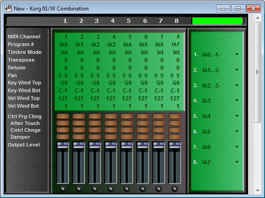Open the program dropdown for 6. IA5
265x198 pixels.
pyautogui.click(x=237, y=131)
